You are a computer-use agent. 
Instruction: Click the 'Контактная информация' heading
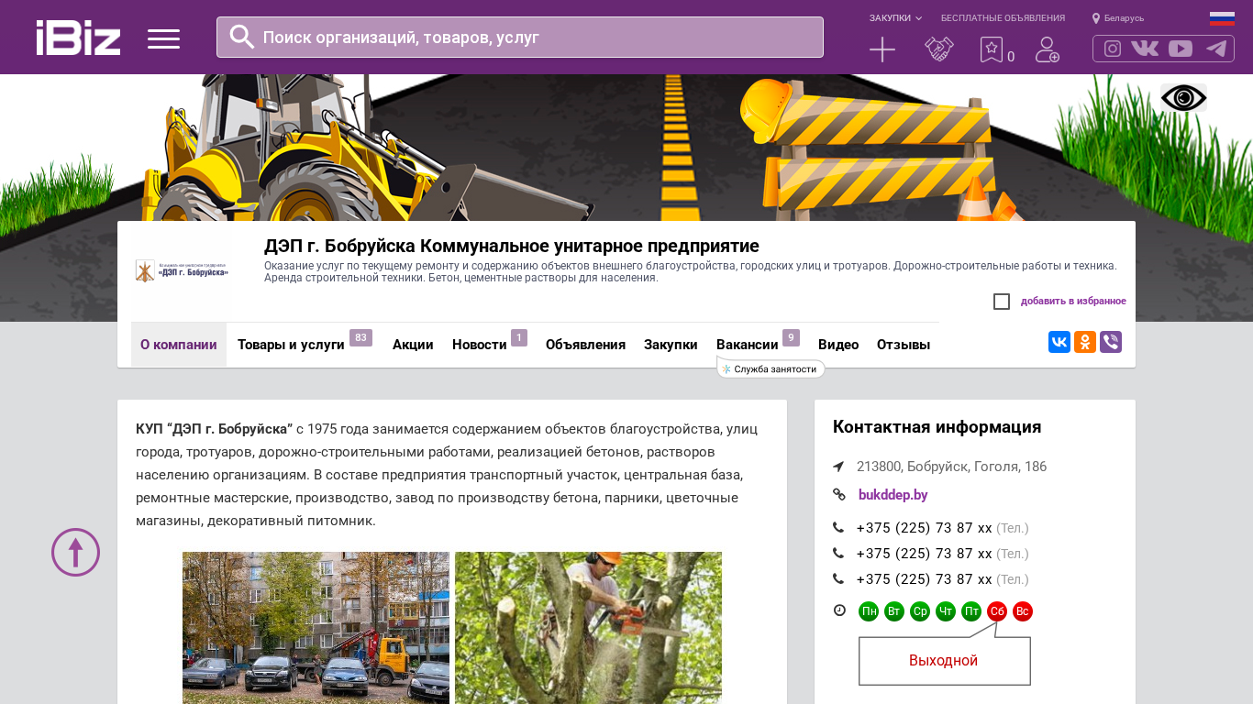[x=937, y=427]
